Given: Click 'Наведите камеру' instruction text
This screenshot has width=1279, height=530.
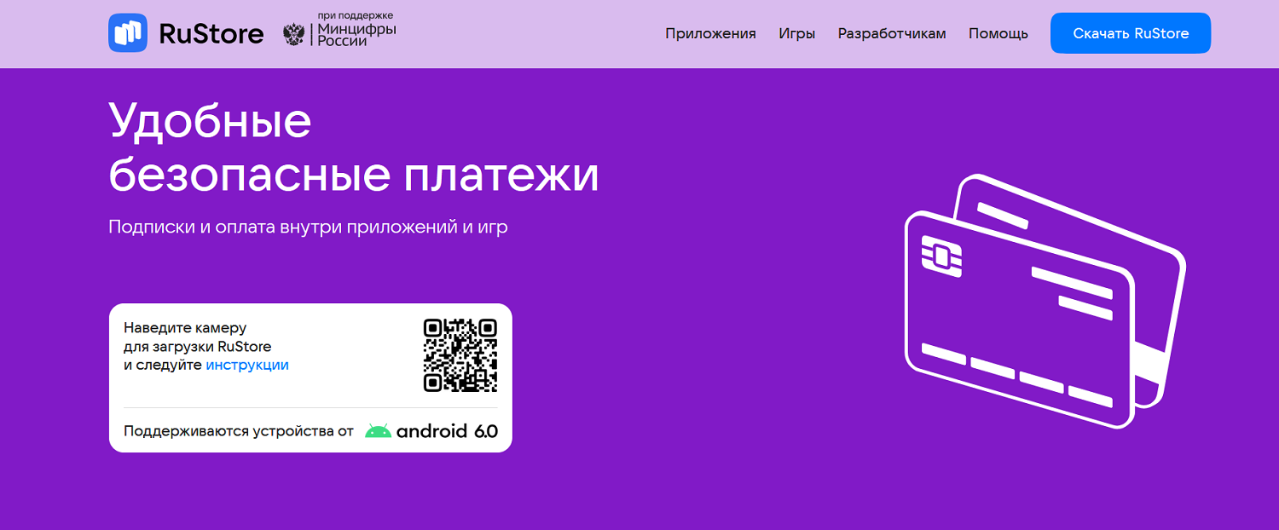Looking at the screenshot, I should coord(185,327).
